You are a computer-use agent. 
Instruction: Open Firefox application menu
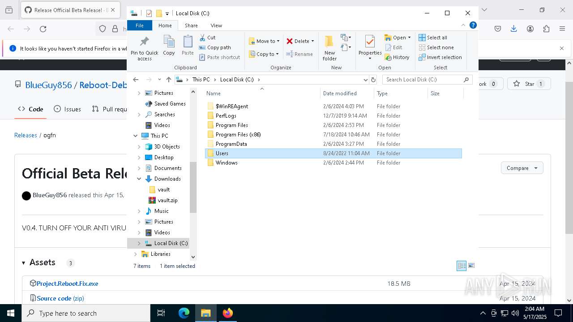(562, 29)
